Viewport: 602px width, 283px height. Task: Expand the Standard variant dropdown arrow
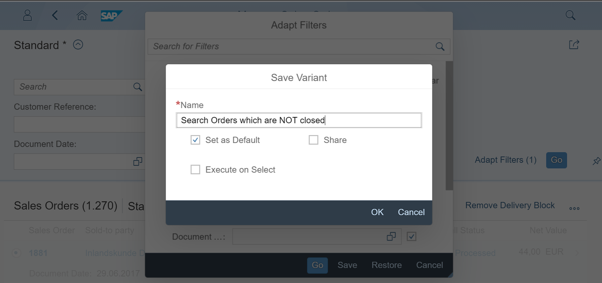pyautogui.click(x=78, y=44)
